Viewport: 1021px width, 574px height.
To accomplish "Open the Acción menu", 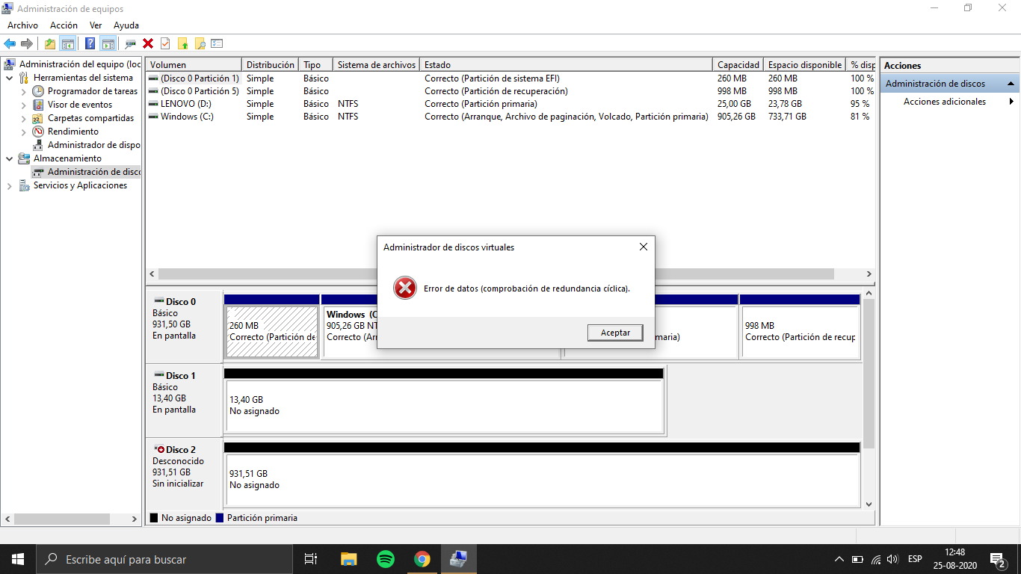I will 64,25.
